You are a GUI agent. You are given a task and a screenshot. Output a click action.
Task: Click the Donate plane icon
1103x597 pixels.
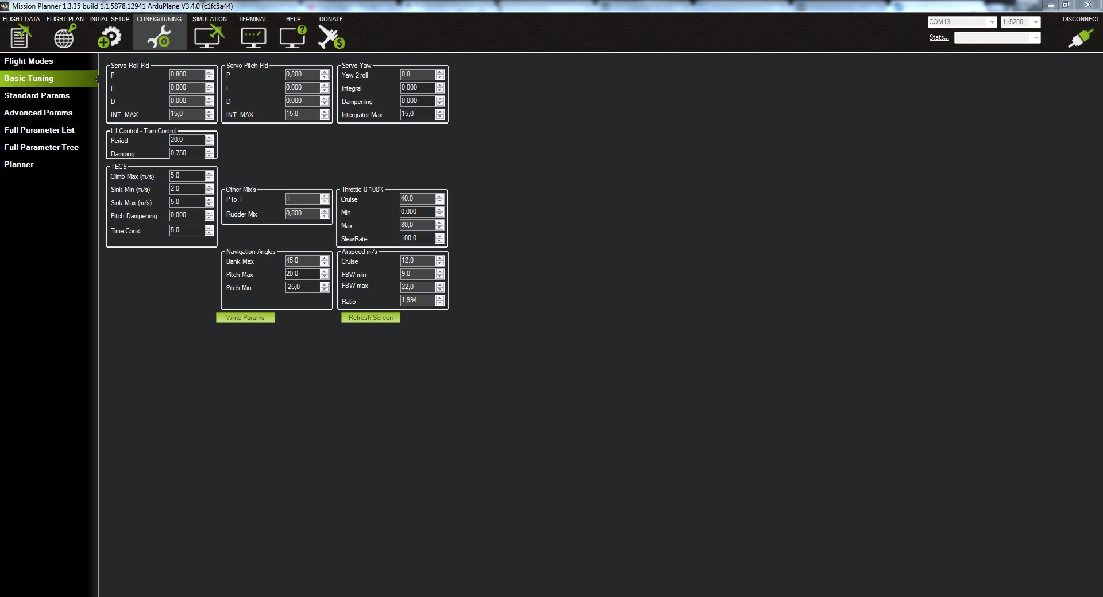(x=331, y=37)
